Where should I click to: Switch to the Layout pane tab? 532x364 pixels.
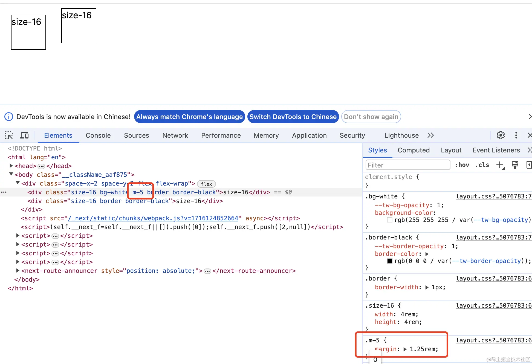coord(451,150)
